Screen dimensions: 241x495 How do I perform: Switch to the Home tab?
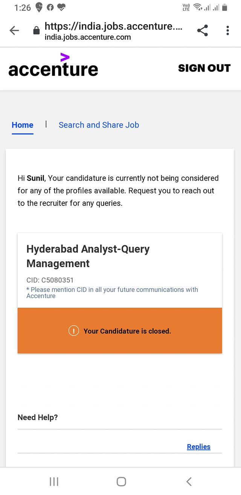pos(23,125)
